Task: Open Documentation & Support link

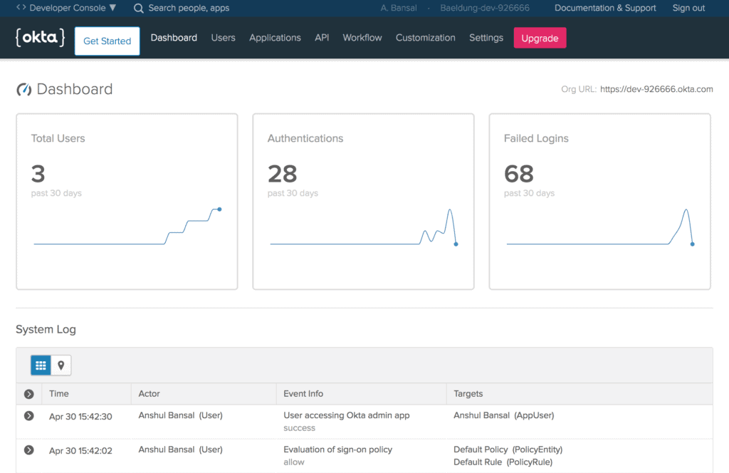Action: point(605,9)
